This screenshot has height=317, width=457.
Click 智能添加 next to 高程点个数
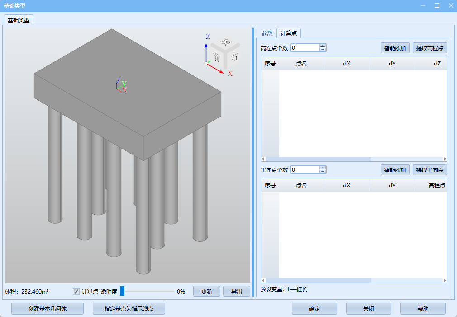[x=395, y=48]
